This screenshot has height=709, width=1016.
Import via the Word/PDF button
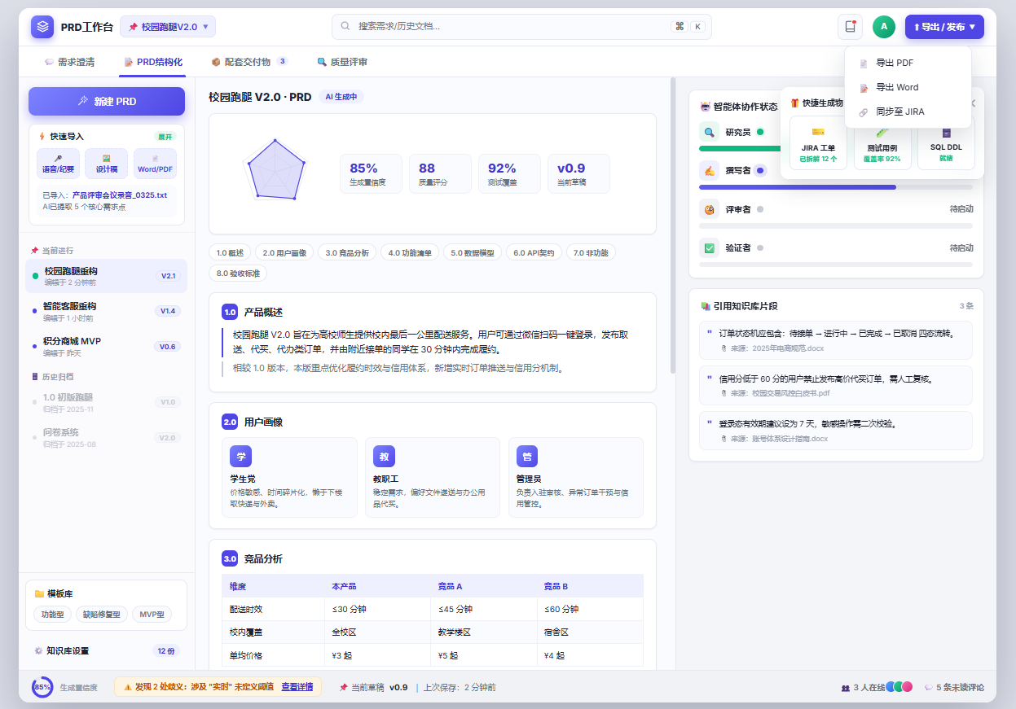(x=155, y=164)
